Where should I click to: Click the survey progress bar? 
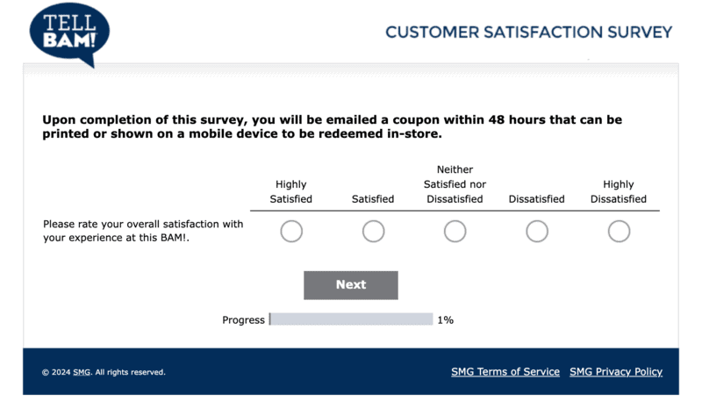pyautogui.click(x=350, y=319)
